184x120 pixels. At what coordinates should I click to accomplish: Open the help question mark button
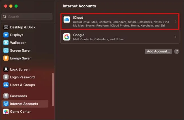click(x=177, y=51)
